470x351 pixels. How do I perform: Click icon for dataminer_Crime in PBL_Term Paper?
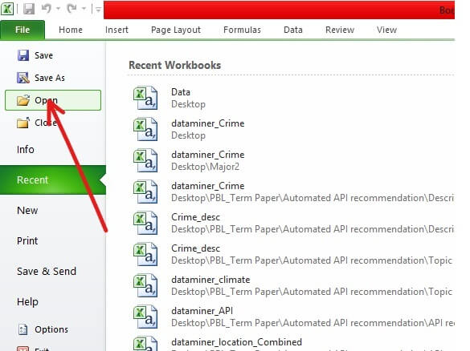(x=145, y=192)
